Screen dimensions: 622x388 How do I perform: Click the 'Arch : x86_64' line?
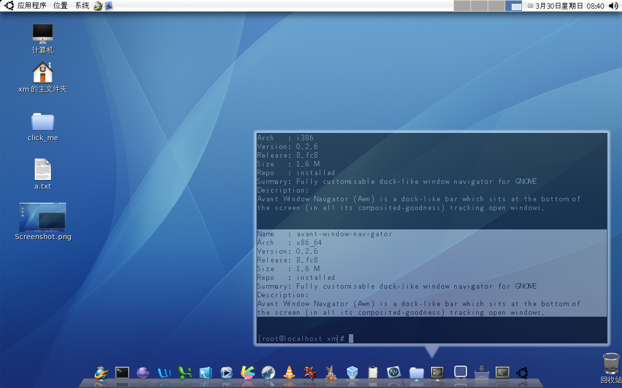290,242
